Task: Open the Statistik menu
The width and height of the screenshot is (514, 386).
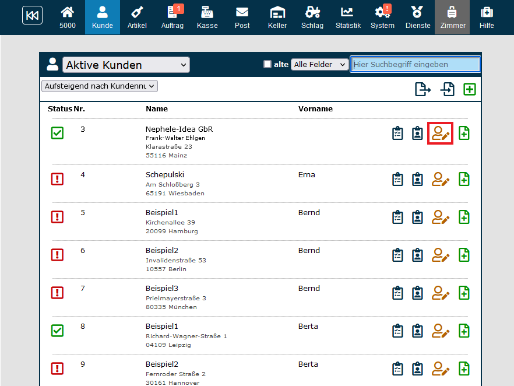Action: click(x=348, y=17)
